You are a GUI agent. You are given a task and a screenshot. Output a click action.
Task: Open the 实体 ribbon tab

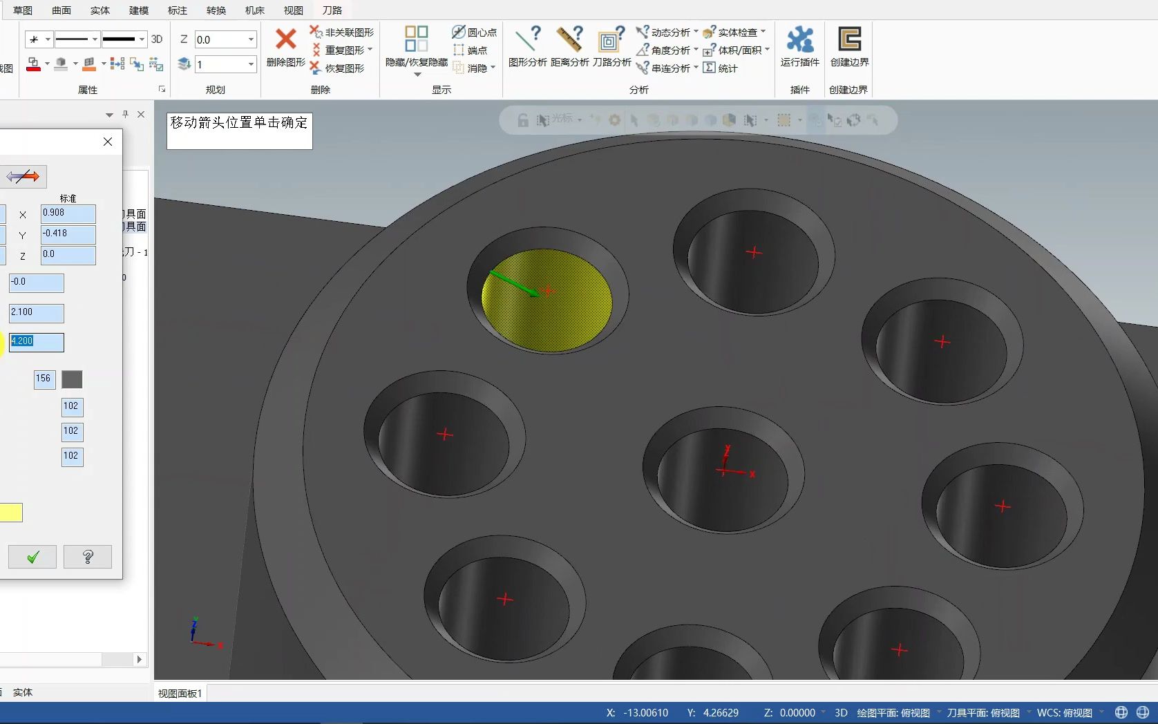click(x=100, y=10)
